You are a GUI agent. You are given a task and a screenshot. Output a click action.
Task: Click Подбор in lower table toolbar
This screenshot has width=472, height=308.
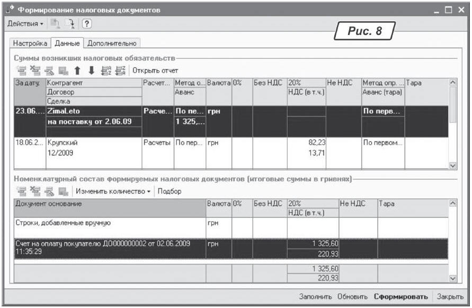[169, 191]
